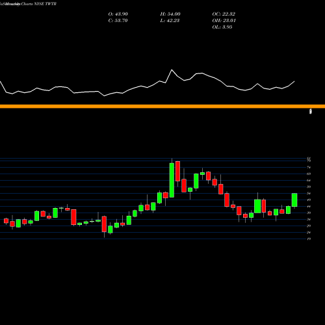The height and width of the screenshot is (325, 325).
Task: Click the 'OH: 23.01' value
Action: click(224, 21)
